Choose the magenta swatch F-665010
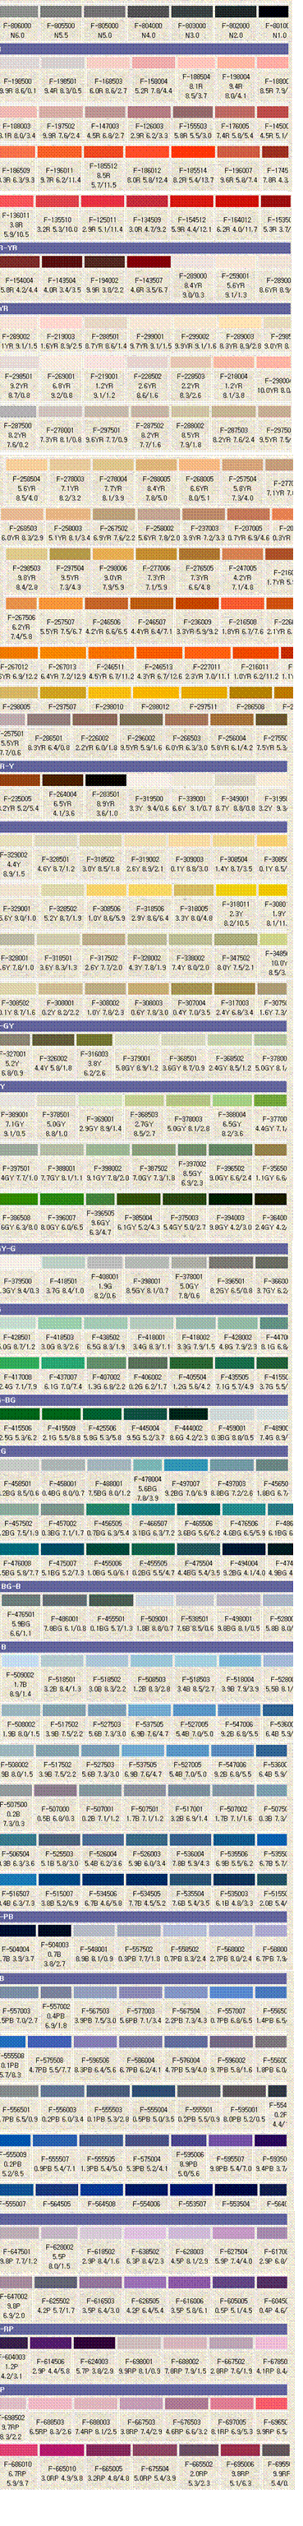Viewport: 303px width, 2526px height. (x=59, y=2451)
